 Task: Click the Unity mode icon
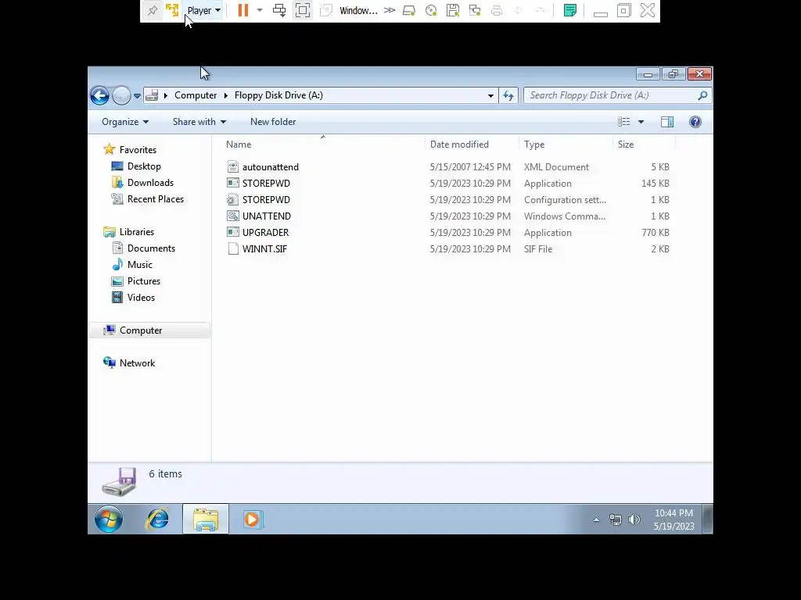(x=326, y=10)
